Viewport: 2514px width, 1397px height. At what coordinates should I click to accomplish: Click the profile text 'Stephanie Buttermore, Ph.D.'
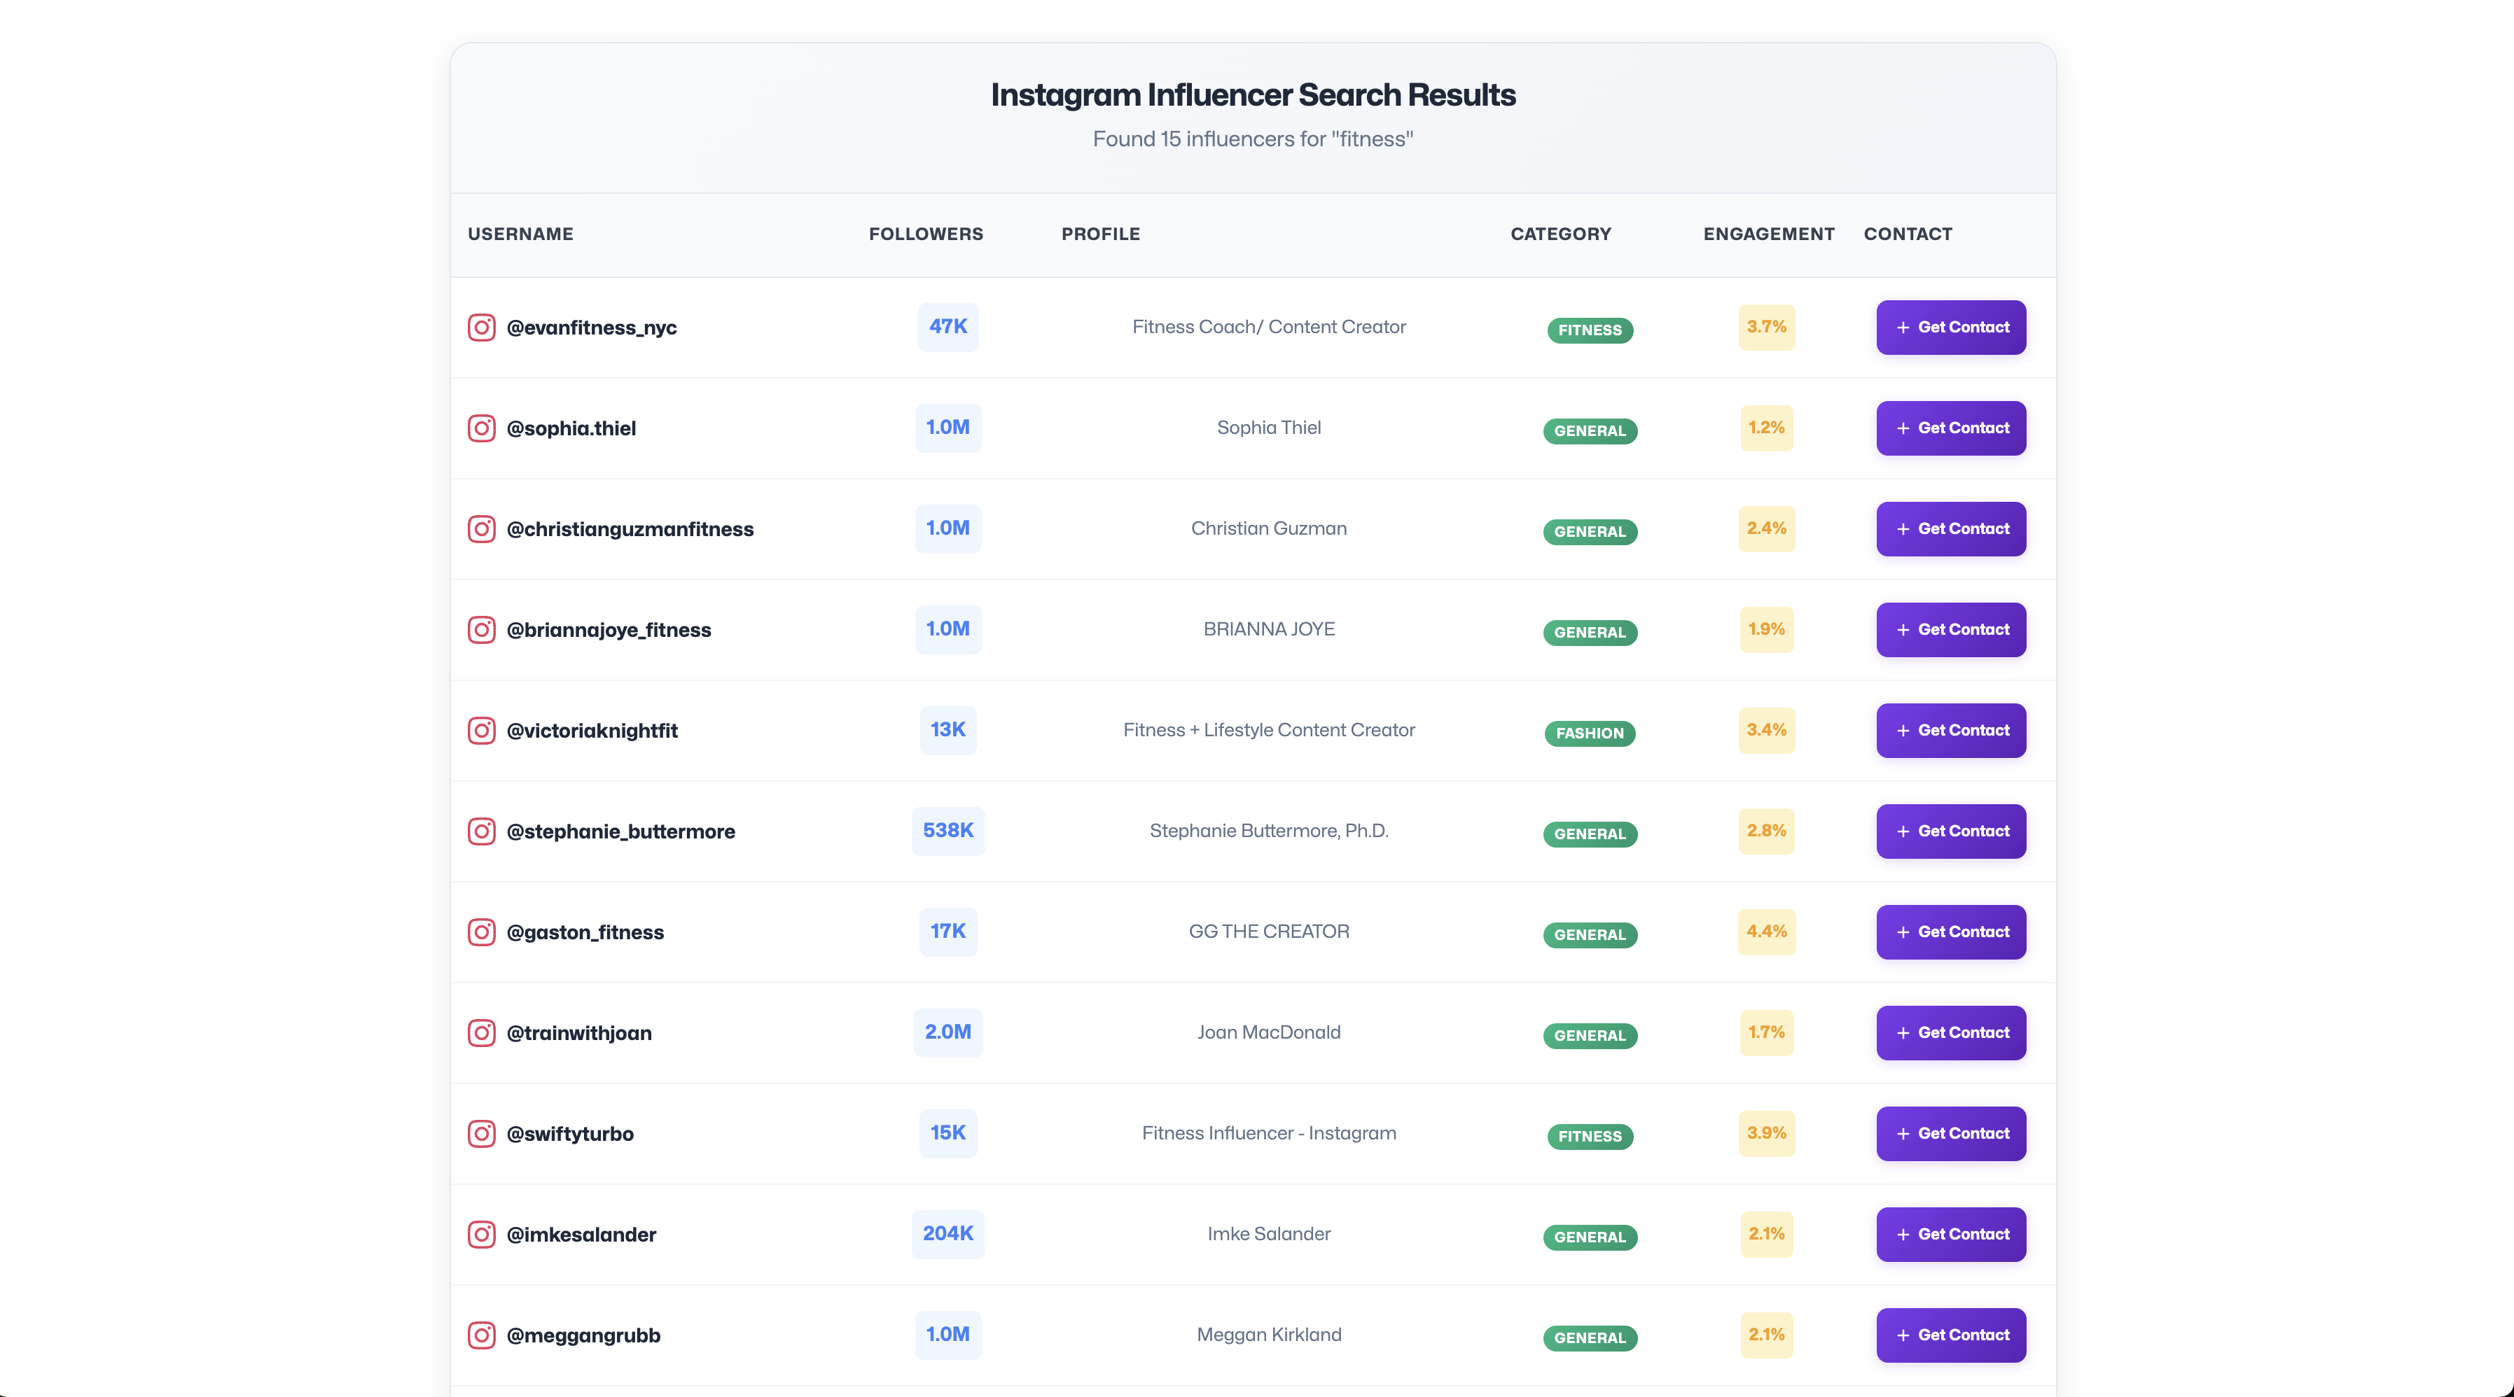click(x=1269, y=831)
